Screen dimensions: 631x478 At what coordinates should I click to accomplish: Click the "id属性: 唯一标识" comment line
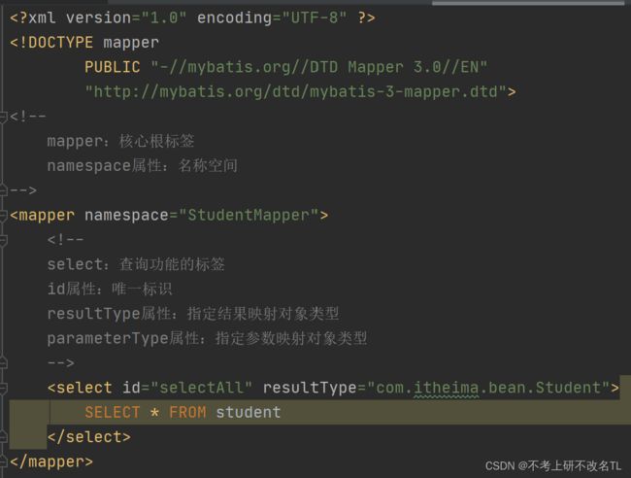pyautogui.click(x=110, y=290)
